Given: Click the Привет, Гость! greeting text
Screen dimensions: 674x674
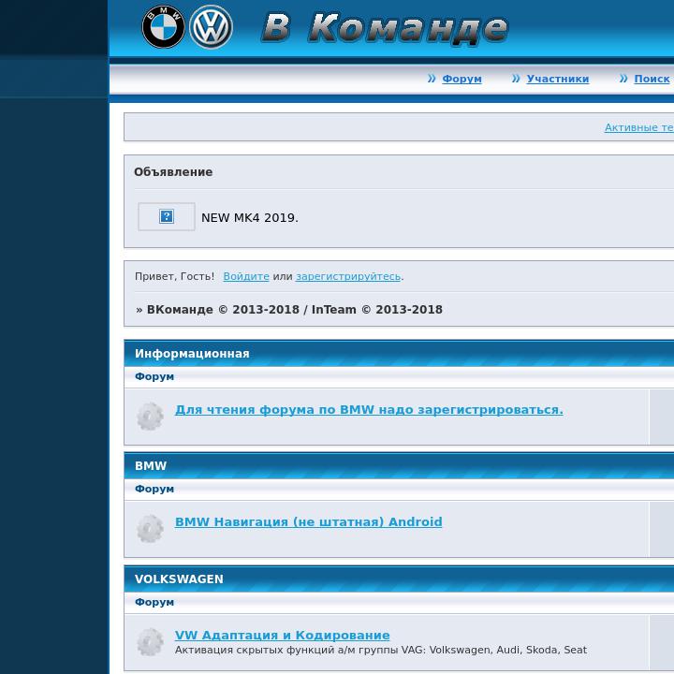Looking at the screenshot, I should pyautogui.click(x=174, y=276).
